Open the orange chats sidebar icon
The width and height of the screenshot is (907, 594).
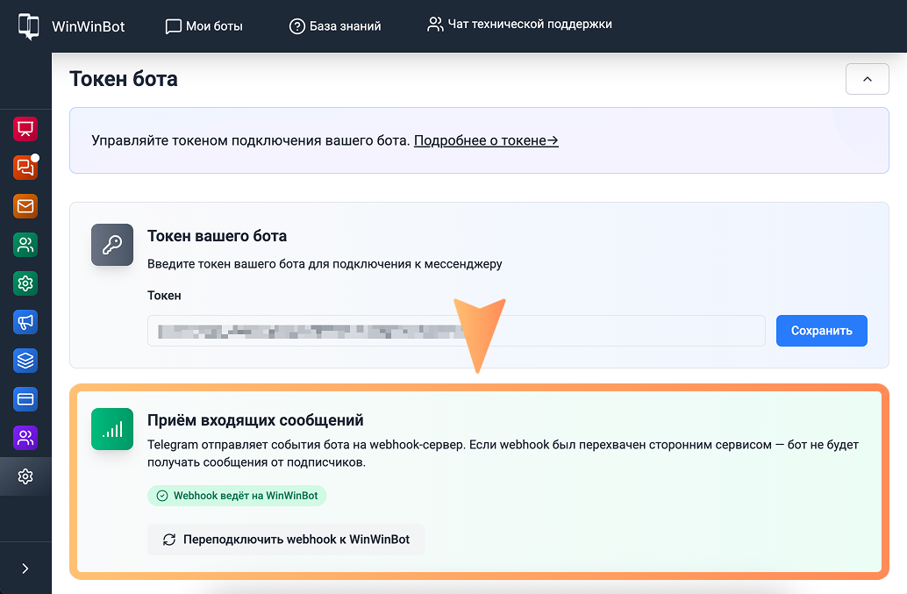pyautogui.click(x=25, y=168)
